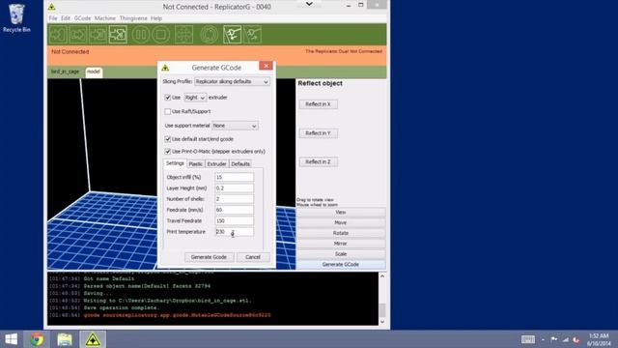Click the Rotate panel button
The image size is (618, 348).
(x=341, y=233)
